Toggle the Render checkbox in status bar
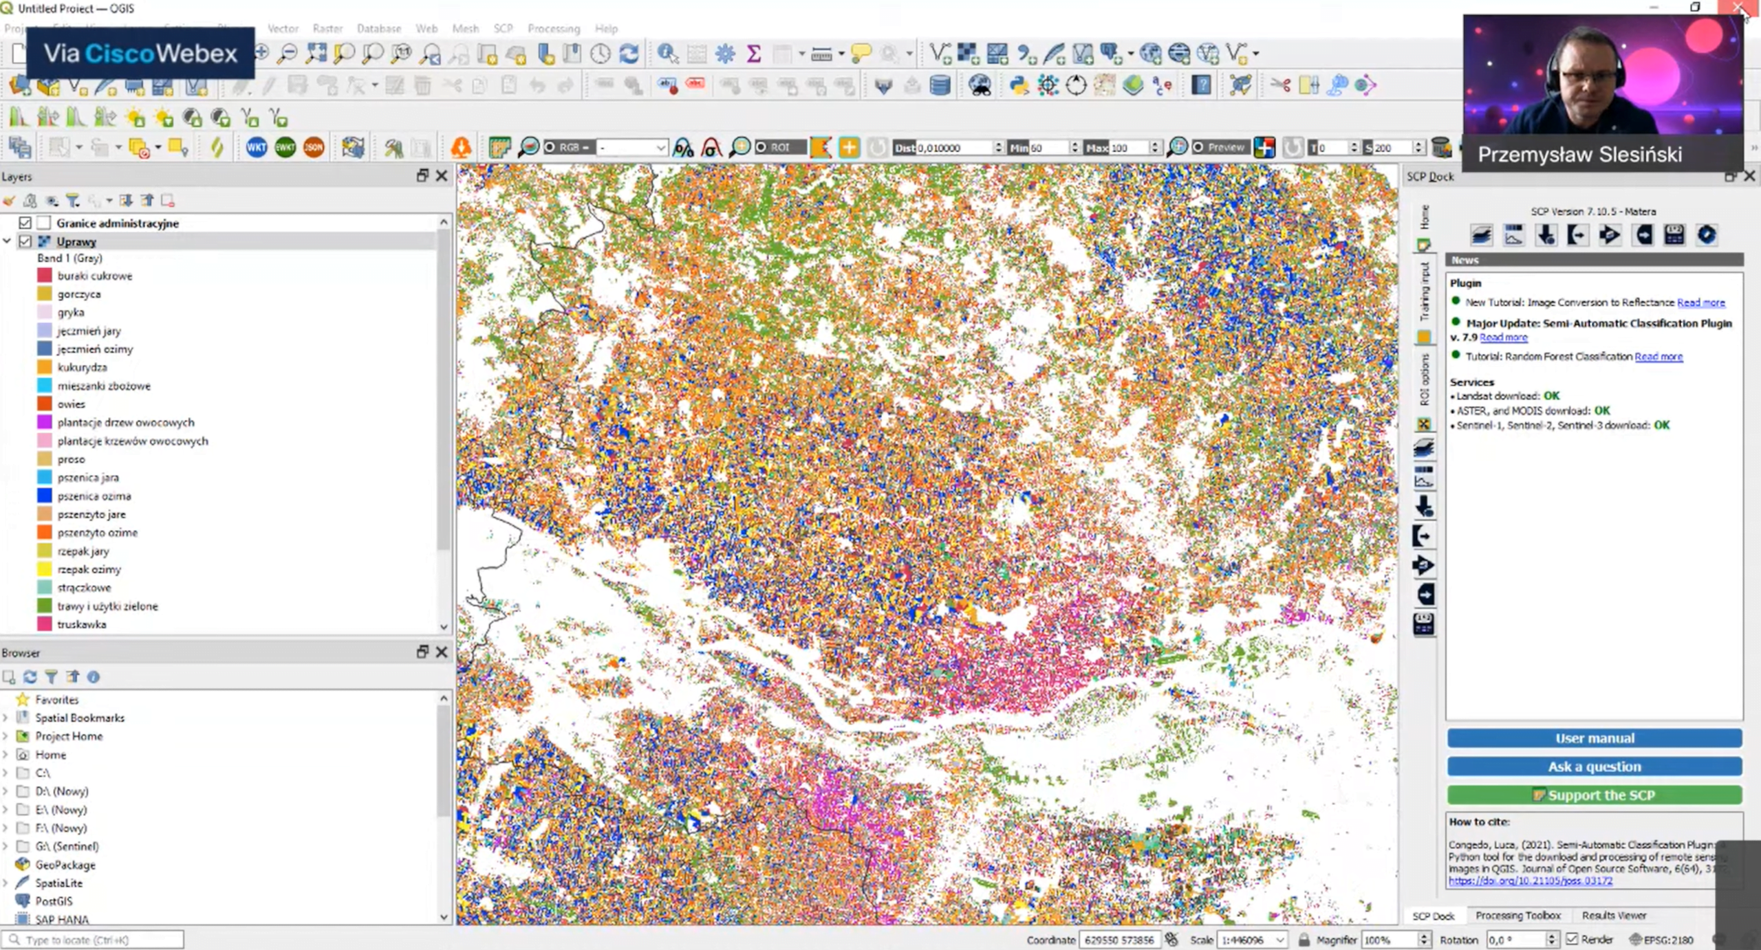The width and height of the screenshot is (1761, 950). pos(1573,939)
